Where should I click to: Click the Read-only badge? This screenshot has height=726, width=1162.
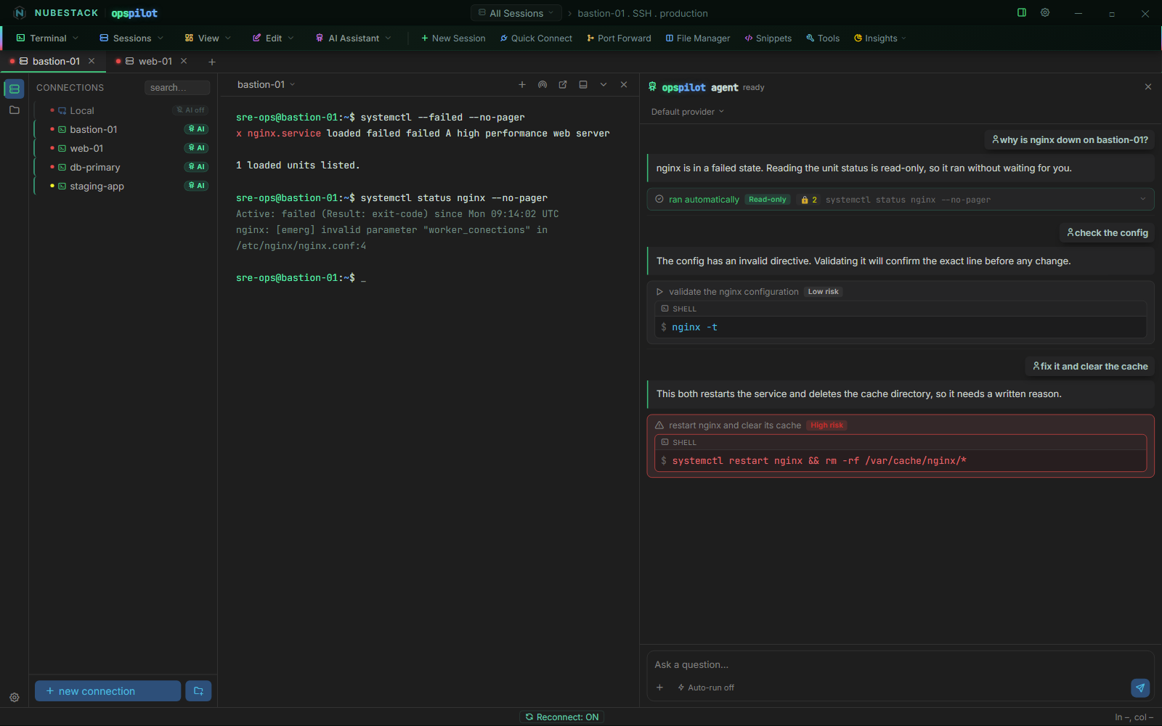(768, 200)
